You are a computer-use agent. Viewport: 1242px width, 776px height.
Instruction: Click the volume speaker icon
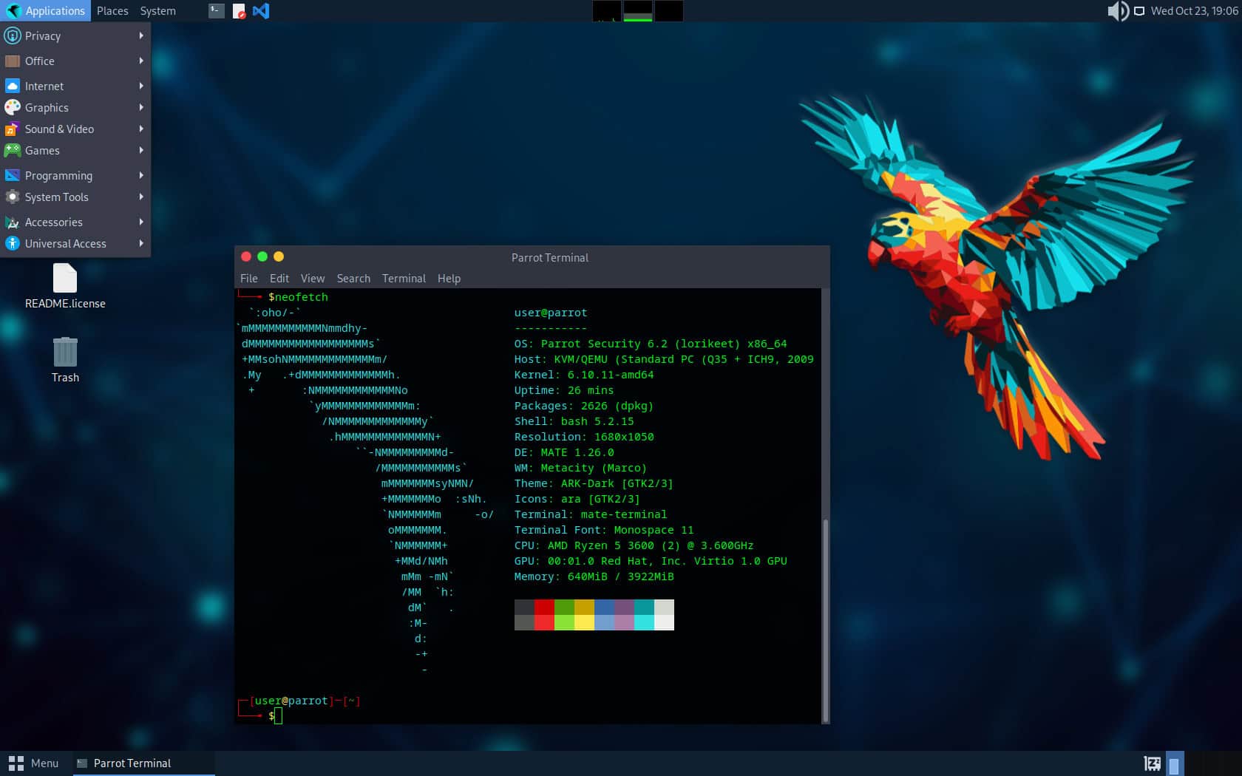[1116, 11]
